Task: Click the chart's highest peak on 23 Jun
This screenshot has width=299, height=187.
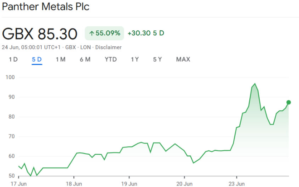Action: [x=255, y=84]
